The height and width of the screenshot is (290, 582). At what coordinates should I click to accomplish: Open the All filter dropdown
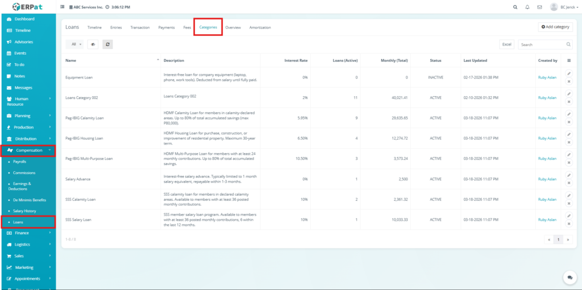pos(74,44)
